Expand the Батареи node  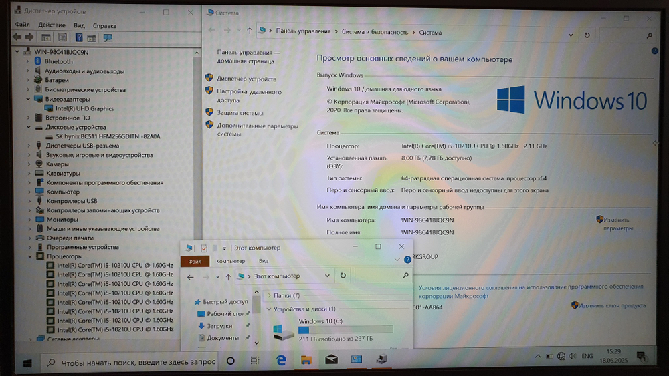(x=28, y=80)
